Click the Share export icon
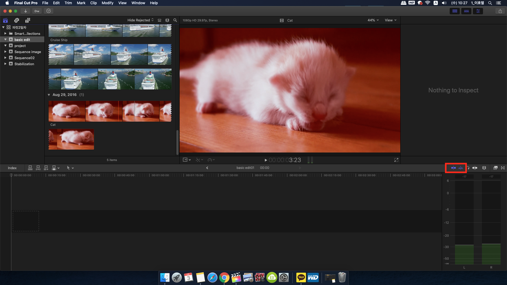Viewport: 507px width, 285px height. (500, 11)
